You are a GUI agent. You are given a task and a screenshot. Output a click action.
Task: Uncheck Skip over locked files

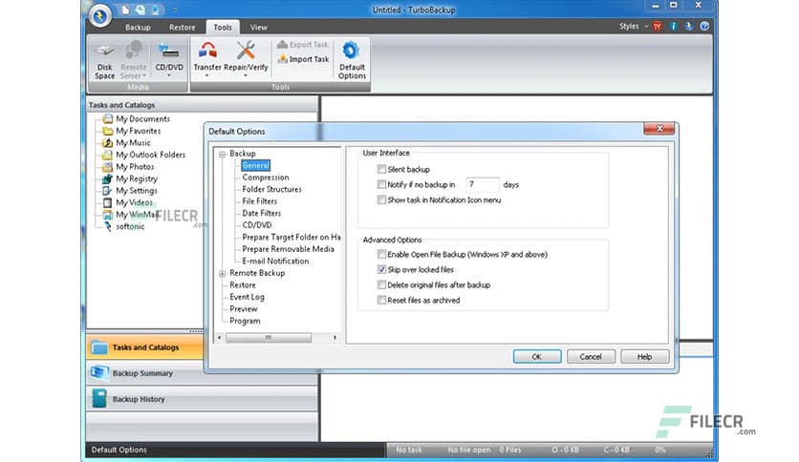(x=381, y=269)
